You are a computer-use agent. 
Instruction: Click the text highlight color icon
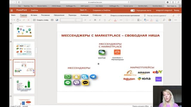pos(110,20)
